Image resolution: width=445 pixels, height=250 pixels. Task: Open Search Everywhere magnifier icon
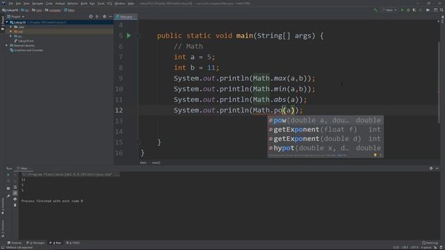(442, 10)
